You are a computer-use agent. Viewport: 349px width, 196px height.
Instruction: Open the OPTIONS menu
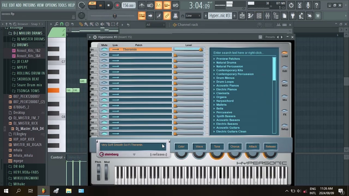[x=51, y=5]
